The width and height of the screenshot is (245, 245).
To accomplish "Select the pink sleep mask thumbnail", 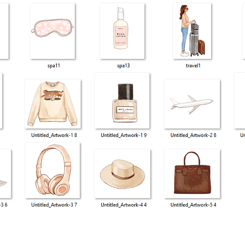I will (52, 31).
